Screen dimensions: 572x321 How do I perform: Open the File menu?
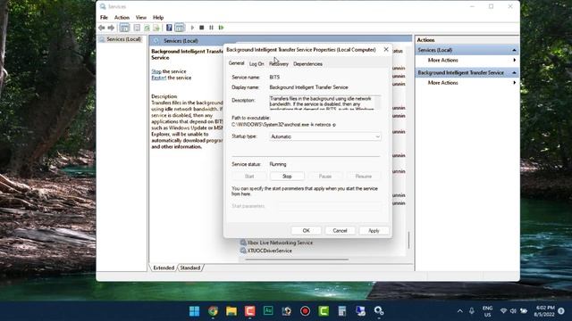[104, 18]
